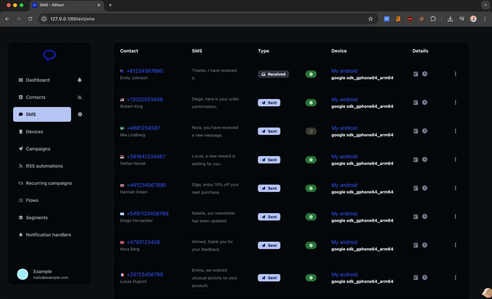Click green success status in Robert King row

pyautogui.click(x=311, y=103)
